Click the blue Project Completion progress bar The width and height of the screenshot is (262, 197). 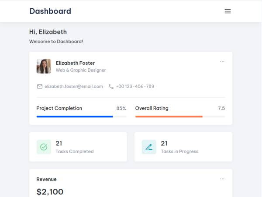tap(75, 117)
